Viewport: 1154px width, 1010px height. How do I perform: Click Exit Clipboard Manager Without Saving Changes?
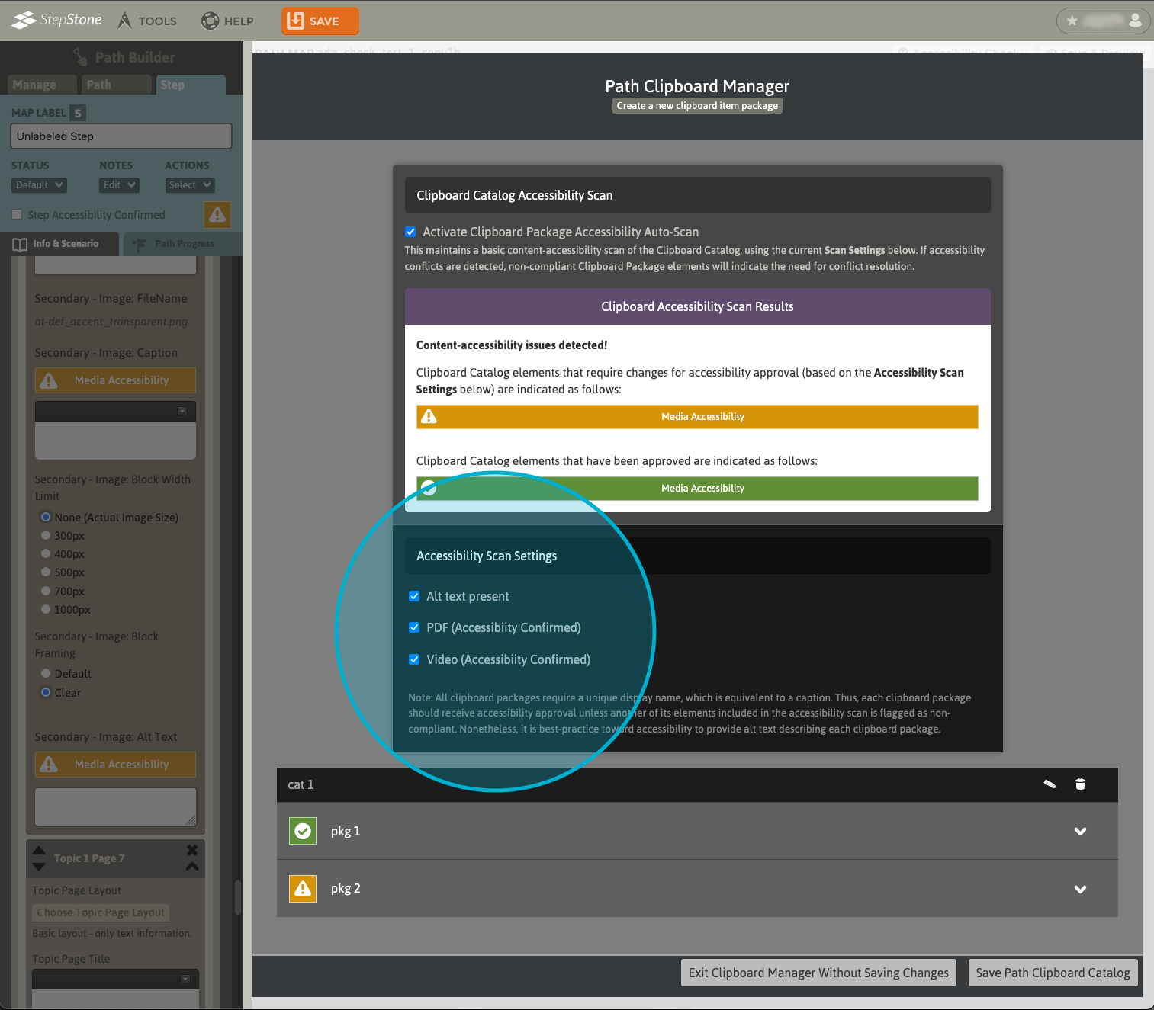click(818, 973)
